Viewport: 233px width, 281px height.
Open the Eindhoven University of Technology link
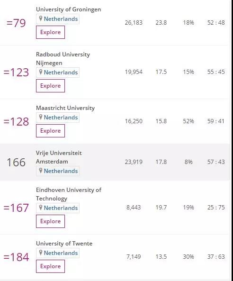click(x=69, y=194)
